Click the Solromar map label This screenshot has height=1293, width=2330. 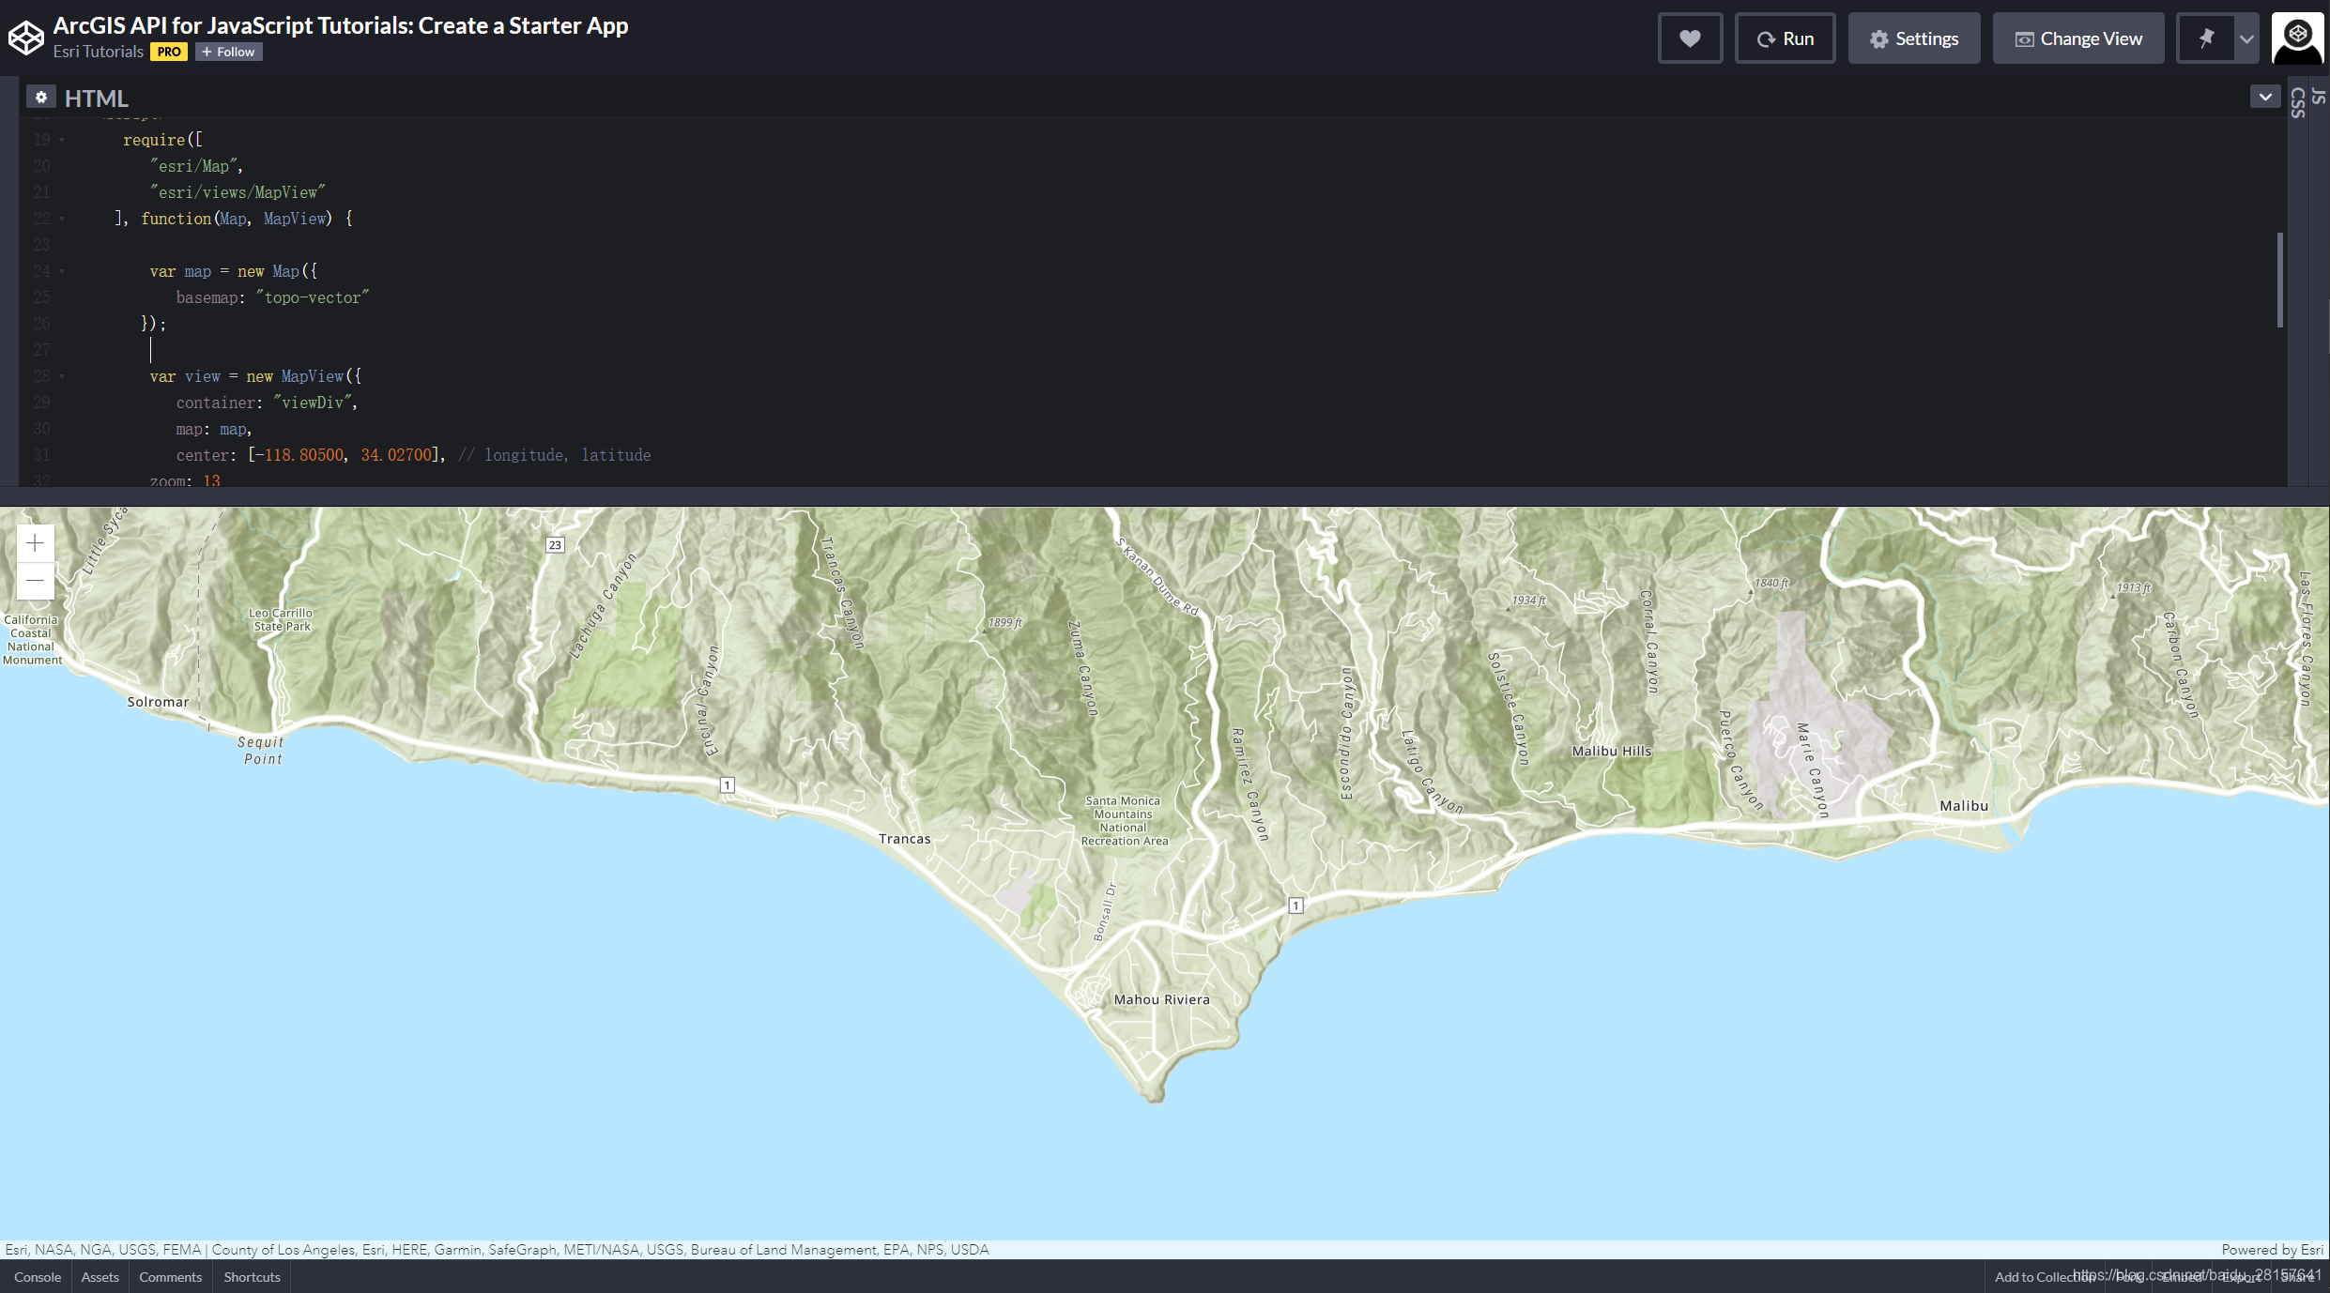point(158,702)
